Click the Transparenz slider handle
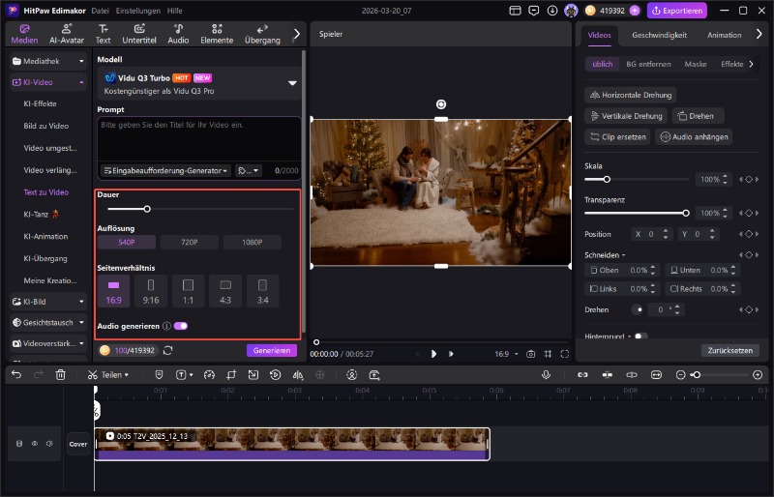This screenshot has width=774, height=497. 686,214
